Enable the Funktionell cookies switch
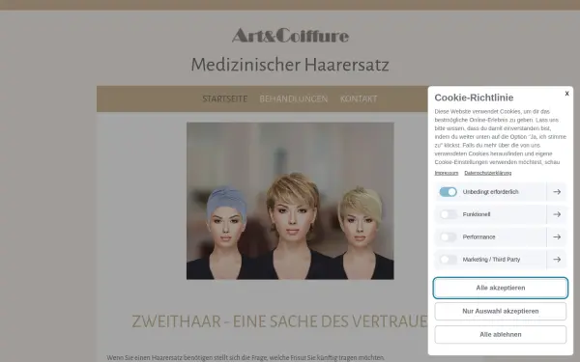The width and height of the screenshot is (580, 362). pyautogui.click(x=448, y=214)
